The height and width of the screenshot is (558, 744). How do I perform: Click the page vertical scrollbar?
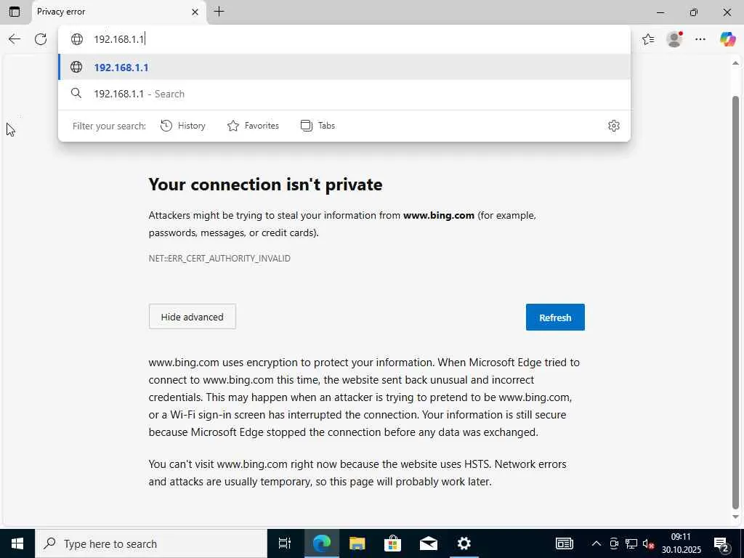coord(735,291)
